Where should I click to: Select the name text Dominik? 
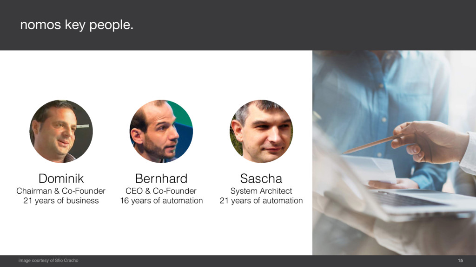61,178
